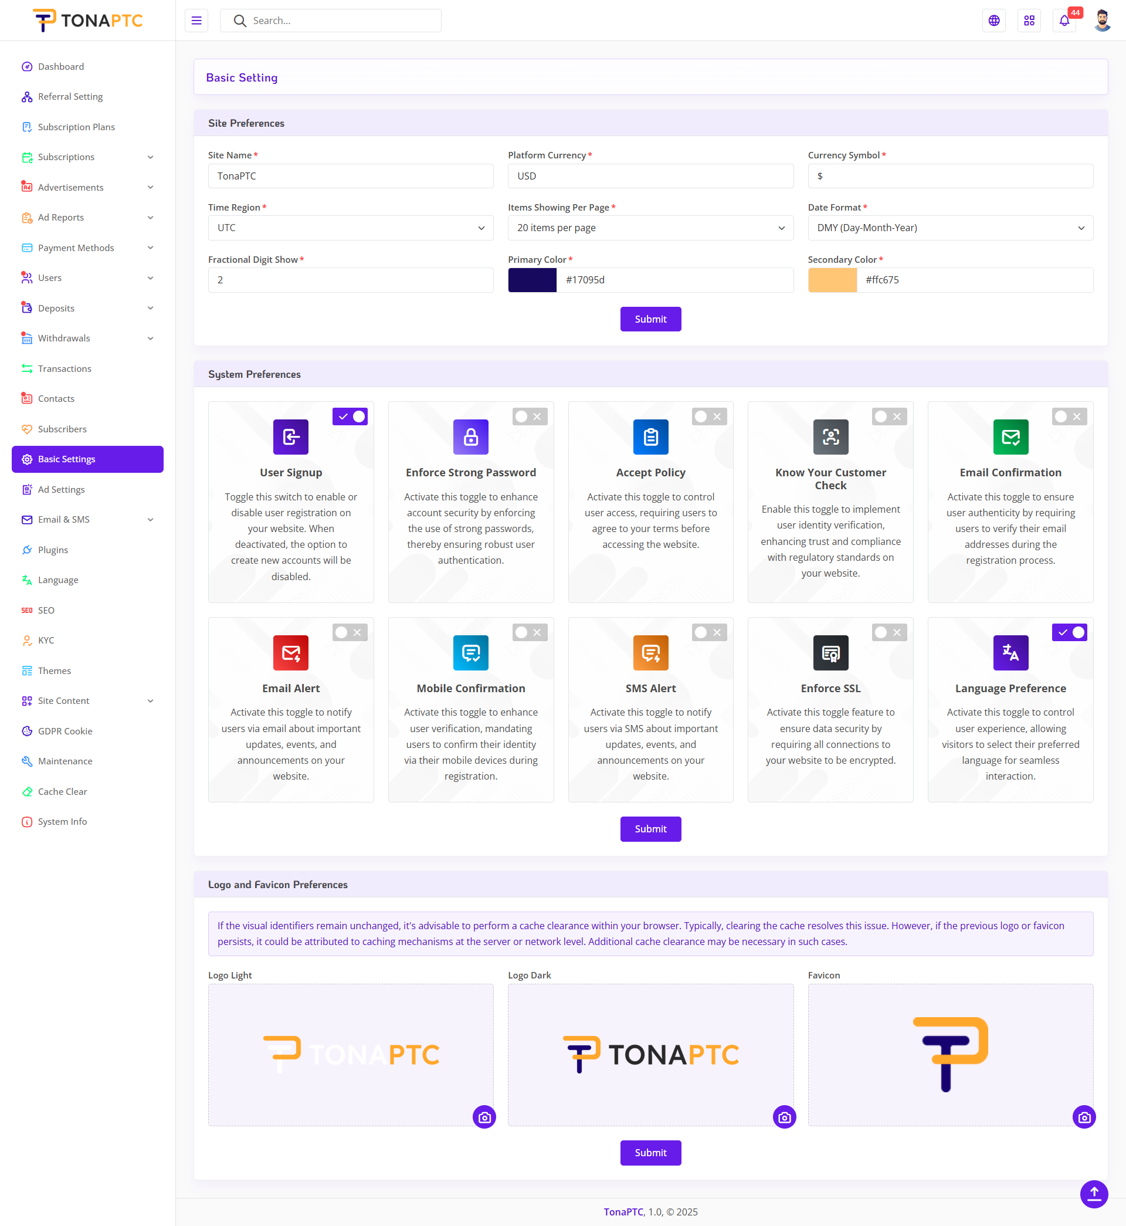Click the TonaPTC footer link
Viewport: 1126px width, 1226px height.
click(x=623, y=1211)
